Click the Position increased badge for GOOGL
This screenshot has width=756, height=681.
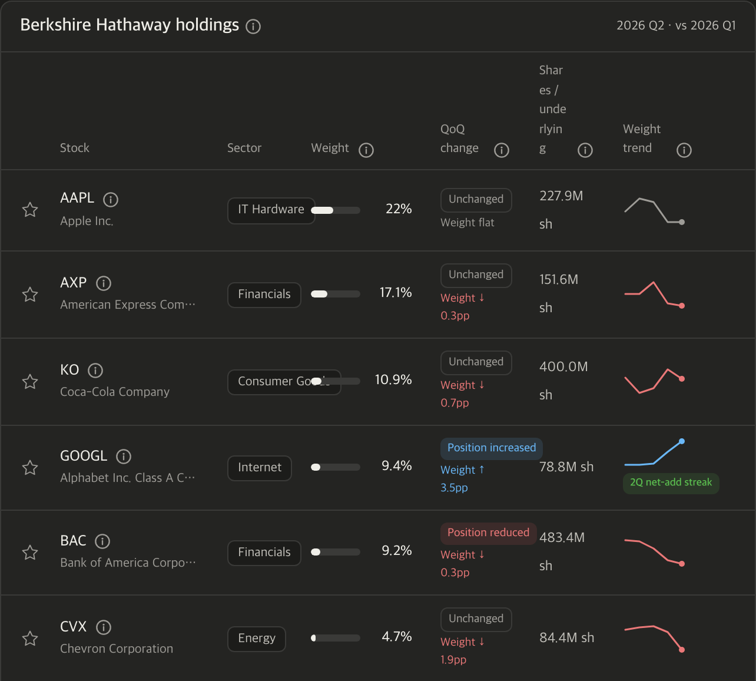coord(492,448)
